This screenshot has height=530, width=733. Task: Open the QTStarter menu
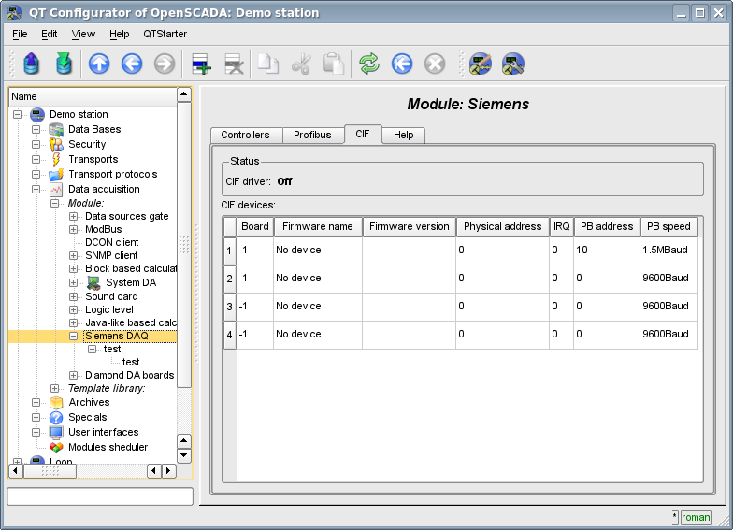(x=165, y=34)
